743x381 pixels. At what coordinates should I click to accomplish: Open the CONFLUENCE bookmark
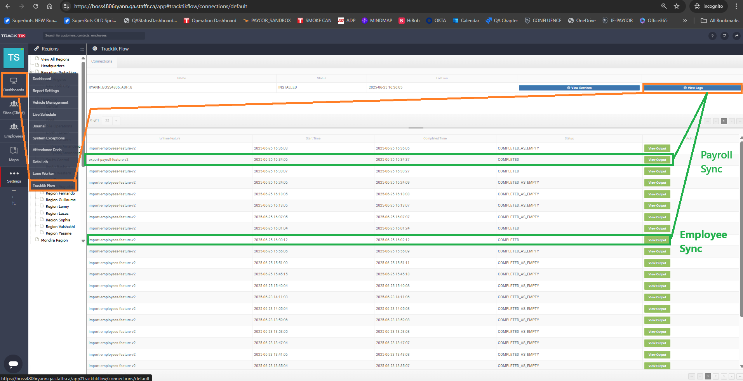tap(543, 21)
